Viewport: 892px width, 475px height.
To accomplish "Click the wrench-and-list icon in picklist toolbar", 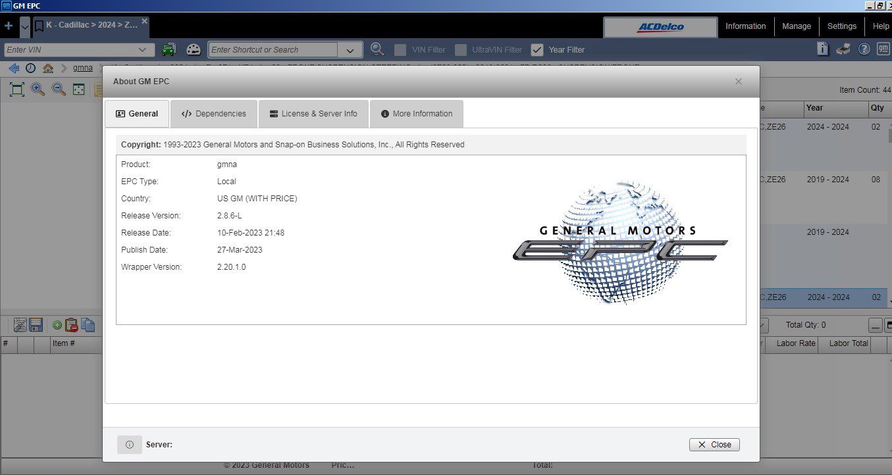I will 20,325.
